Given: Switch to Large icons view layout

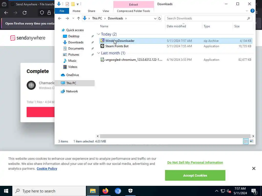Looking at the screenshot, I should (x=252, y=141).
